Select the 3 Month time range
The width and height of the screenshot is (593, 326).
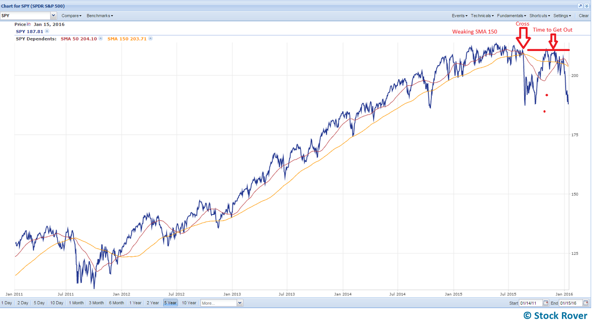pyautogui.click(x=96, y=303)
